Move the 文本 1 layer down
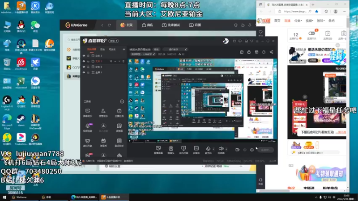Screen dimensions: 358x201 119,61
